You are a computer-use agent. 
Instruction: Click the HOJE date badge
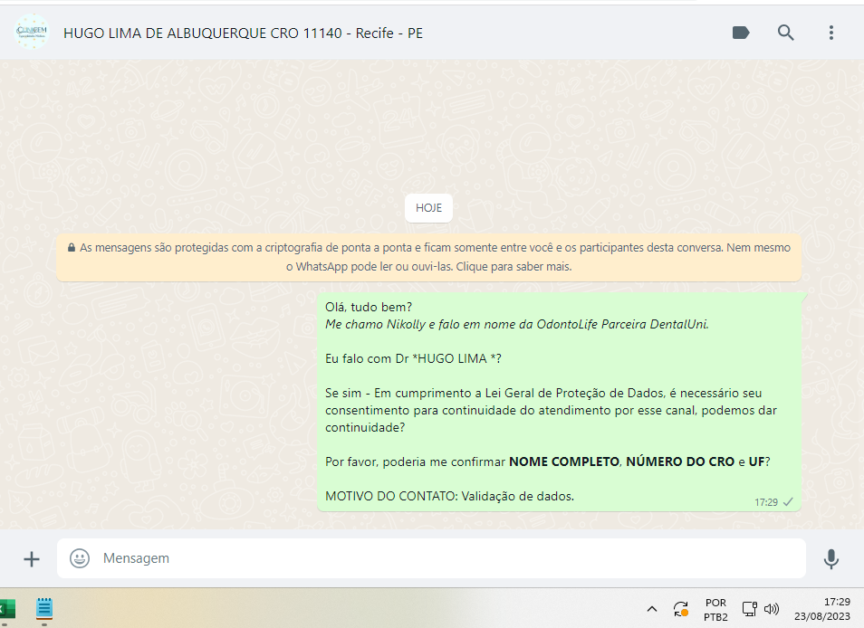click(x=428, y=208)
